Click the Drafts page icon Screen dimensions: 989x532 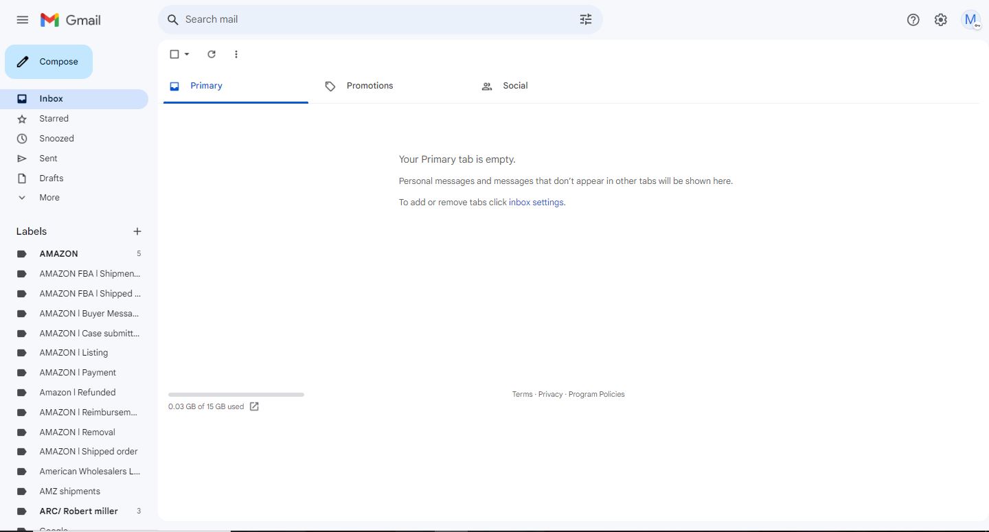click(x=22, y=178)
